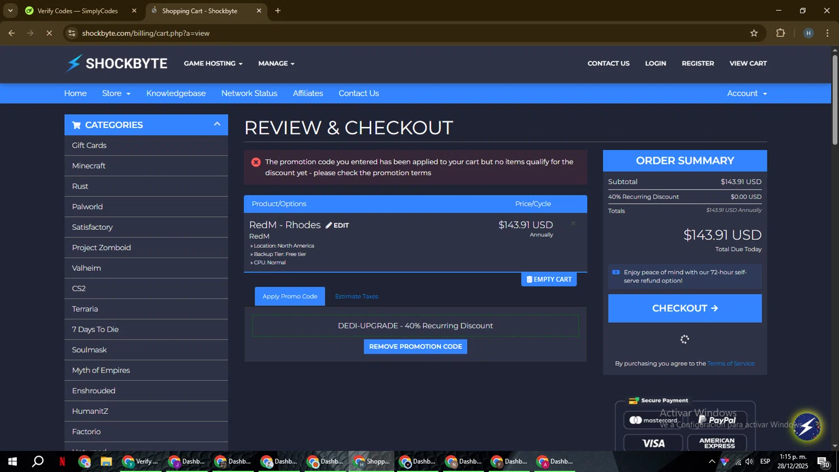Open Terms of Service link
839x472 pixels.
click(731, 364)
